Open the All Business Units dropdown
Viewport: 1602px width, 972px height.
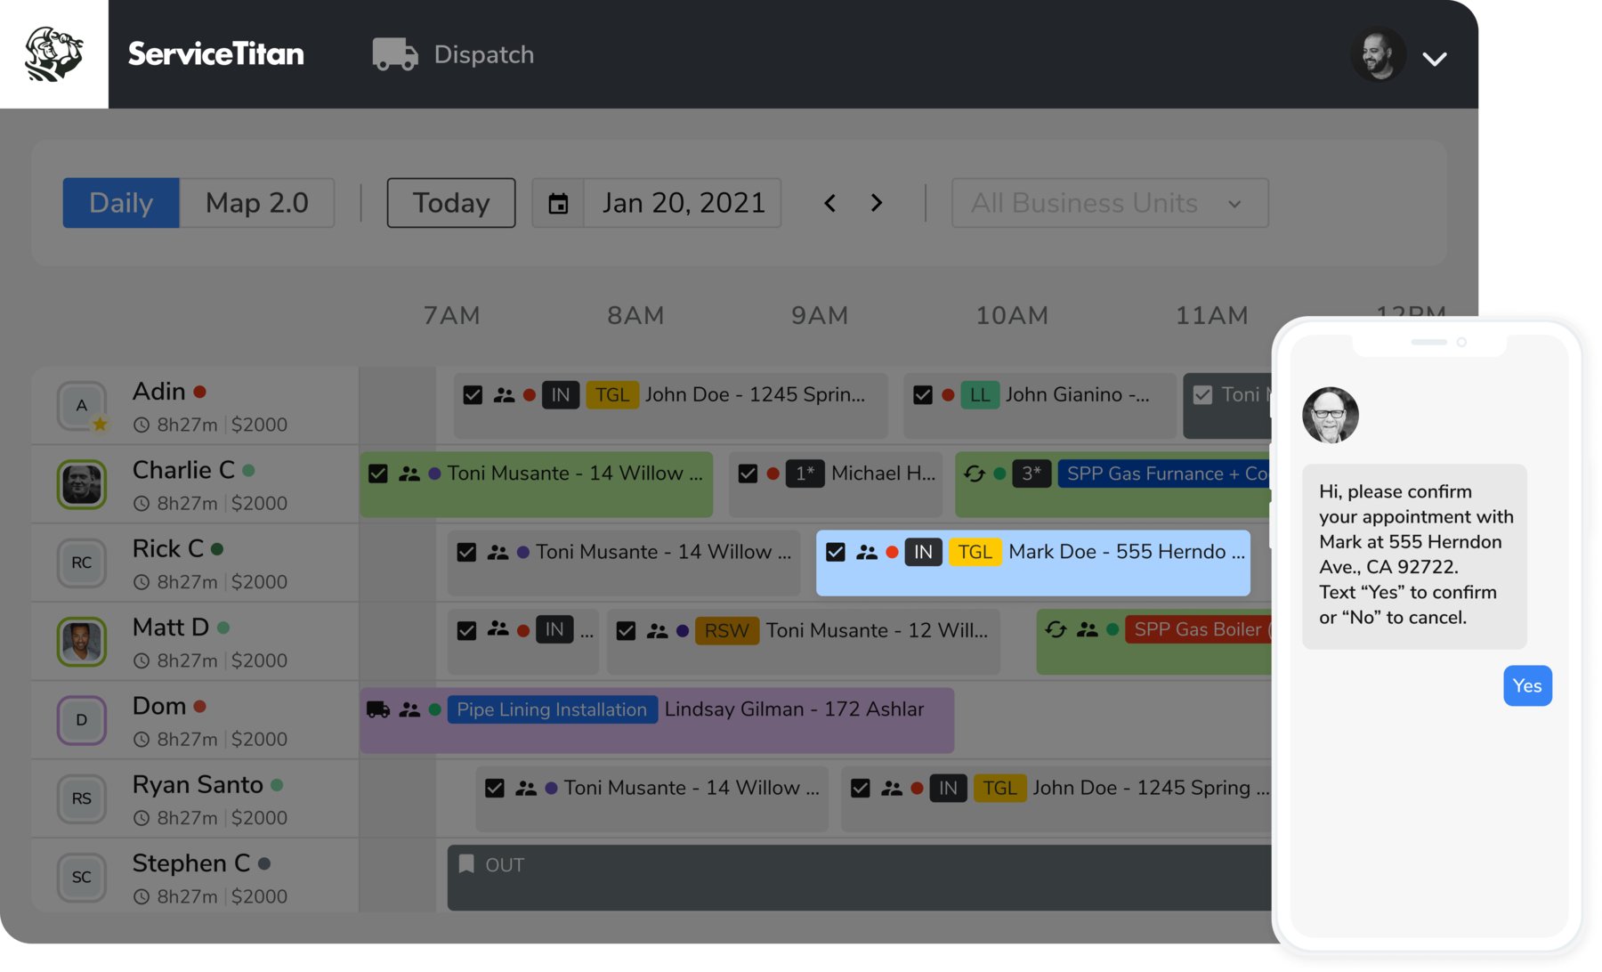tap(1109, 203)
